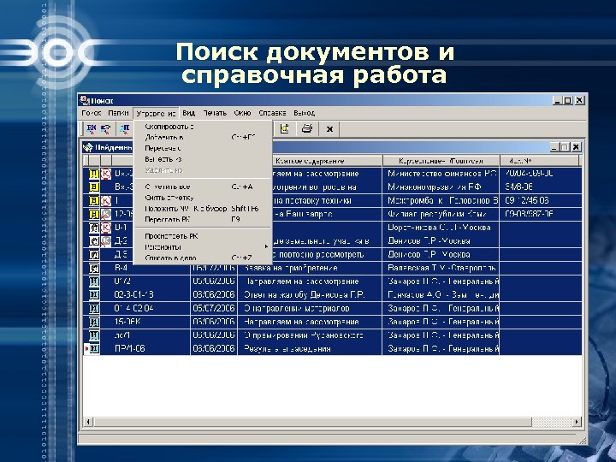Choose Скопировать в from the menu
This screenshot has height=462, width=616.
pyautogui.click(x=203, y=127)
